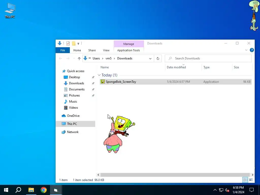260x195 pixels.
Task: Open the Share ribbon tab
Action: [x=92, y=50]
